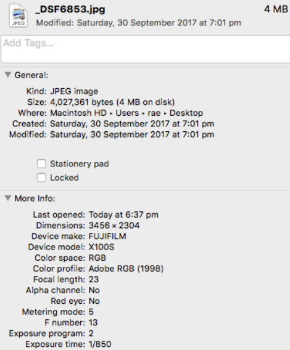Screen dimensions: 290x350
Task: Select the Device model value X100S
Action: pyautogui.click(x=102, y=247)
